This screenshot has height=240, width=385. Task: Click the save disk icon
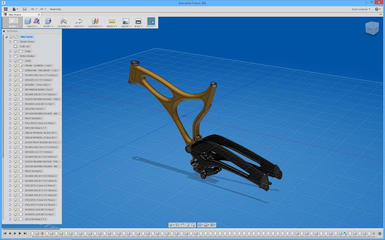point(25,9)
